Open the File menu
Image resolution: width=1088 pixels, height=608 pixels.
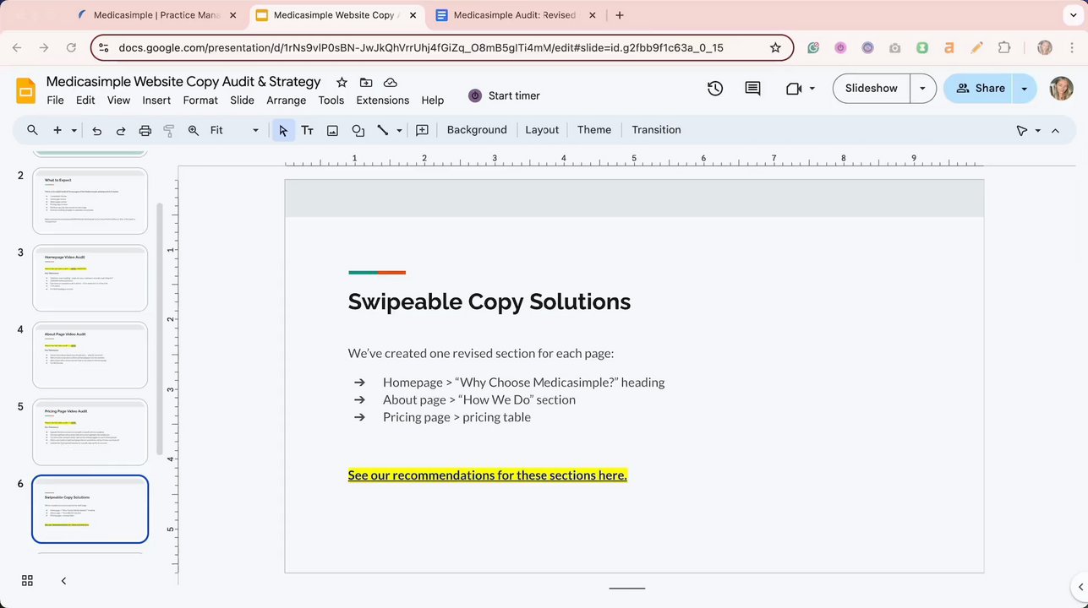[55, 100]
